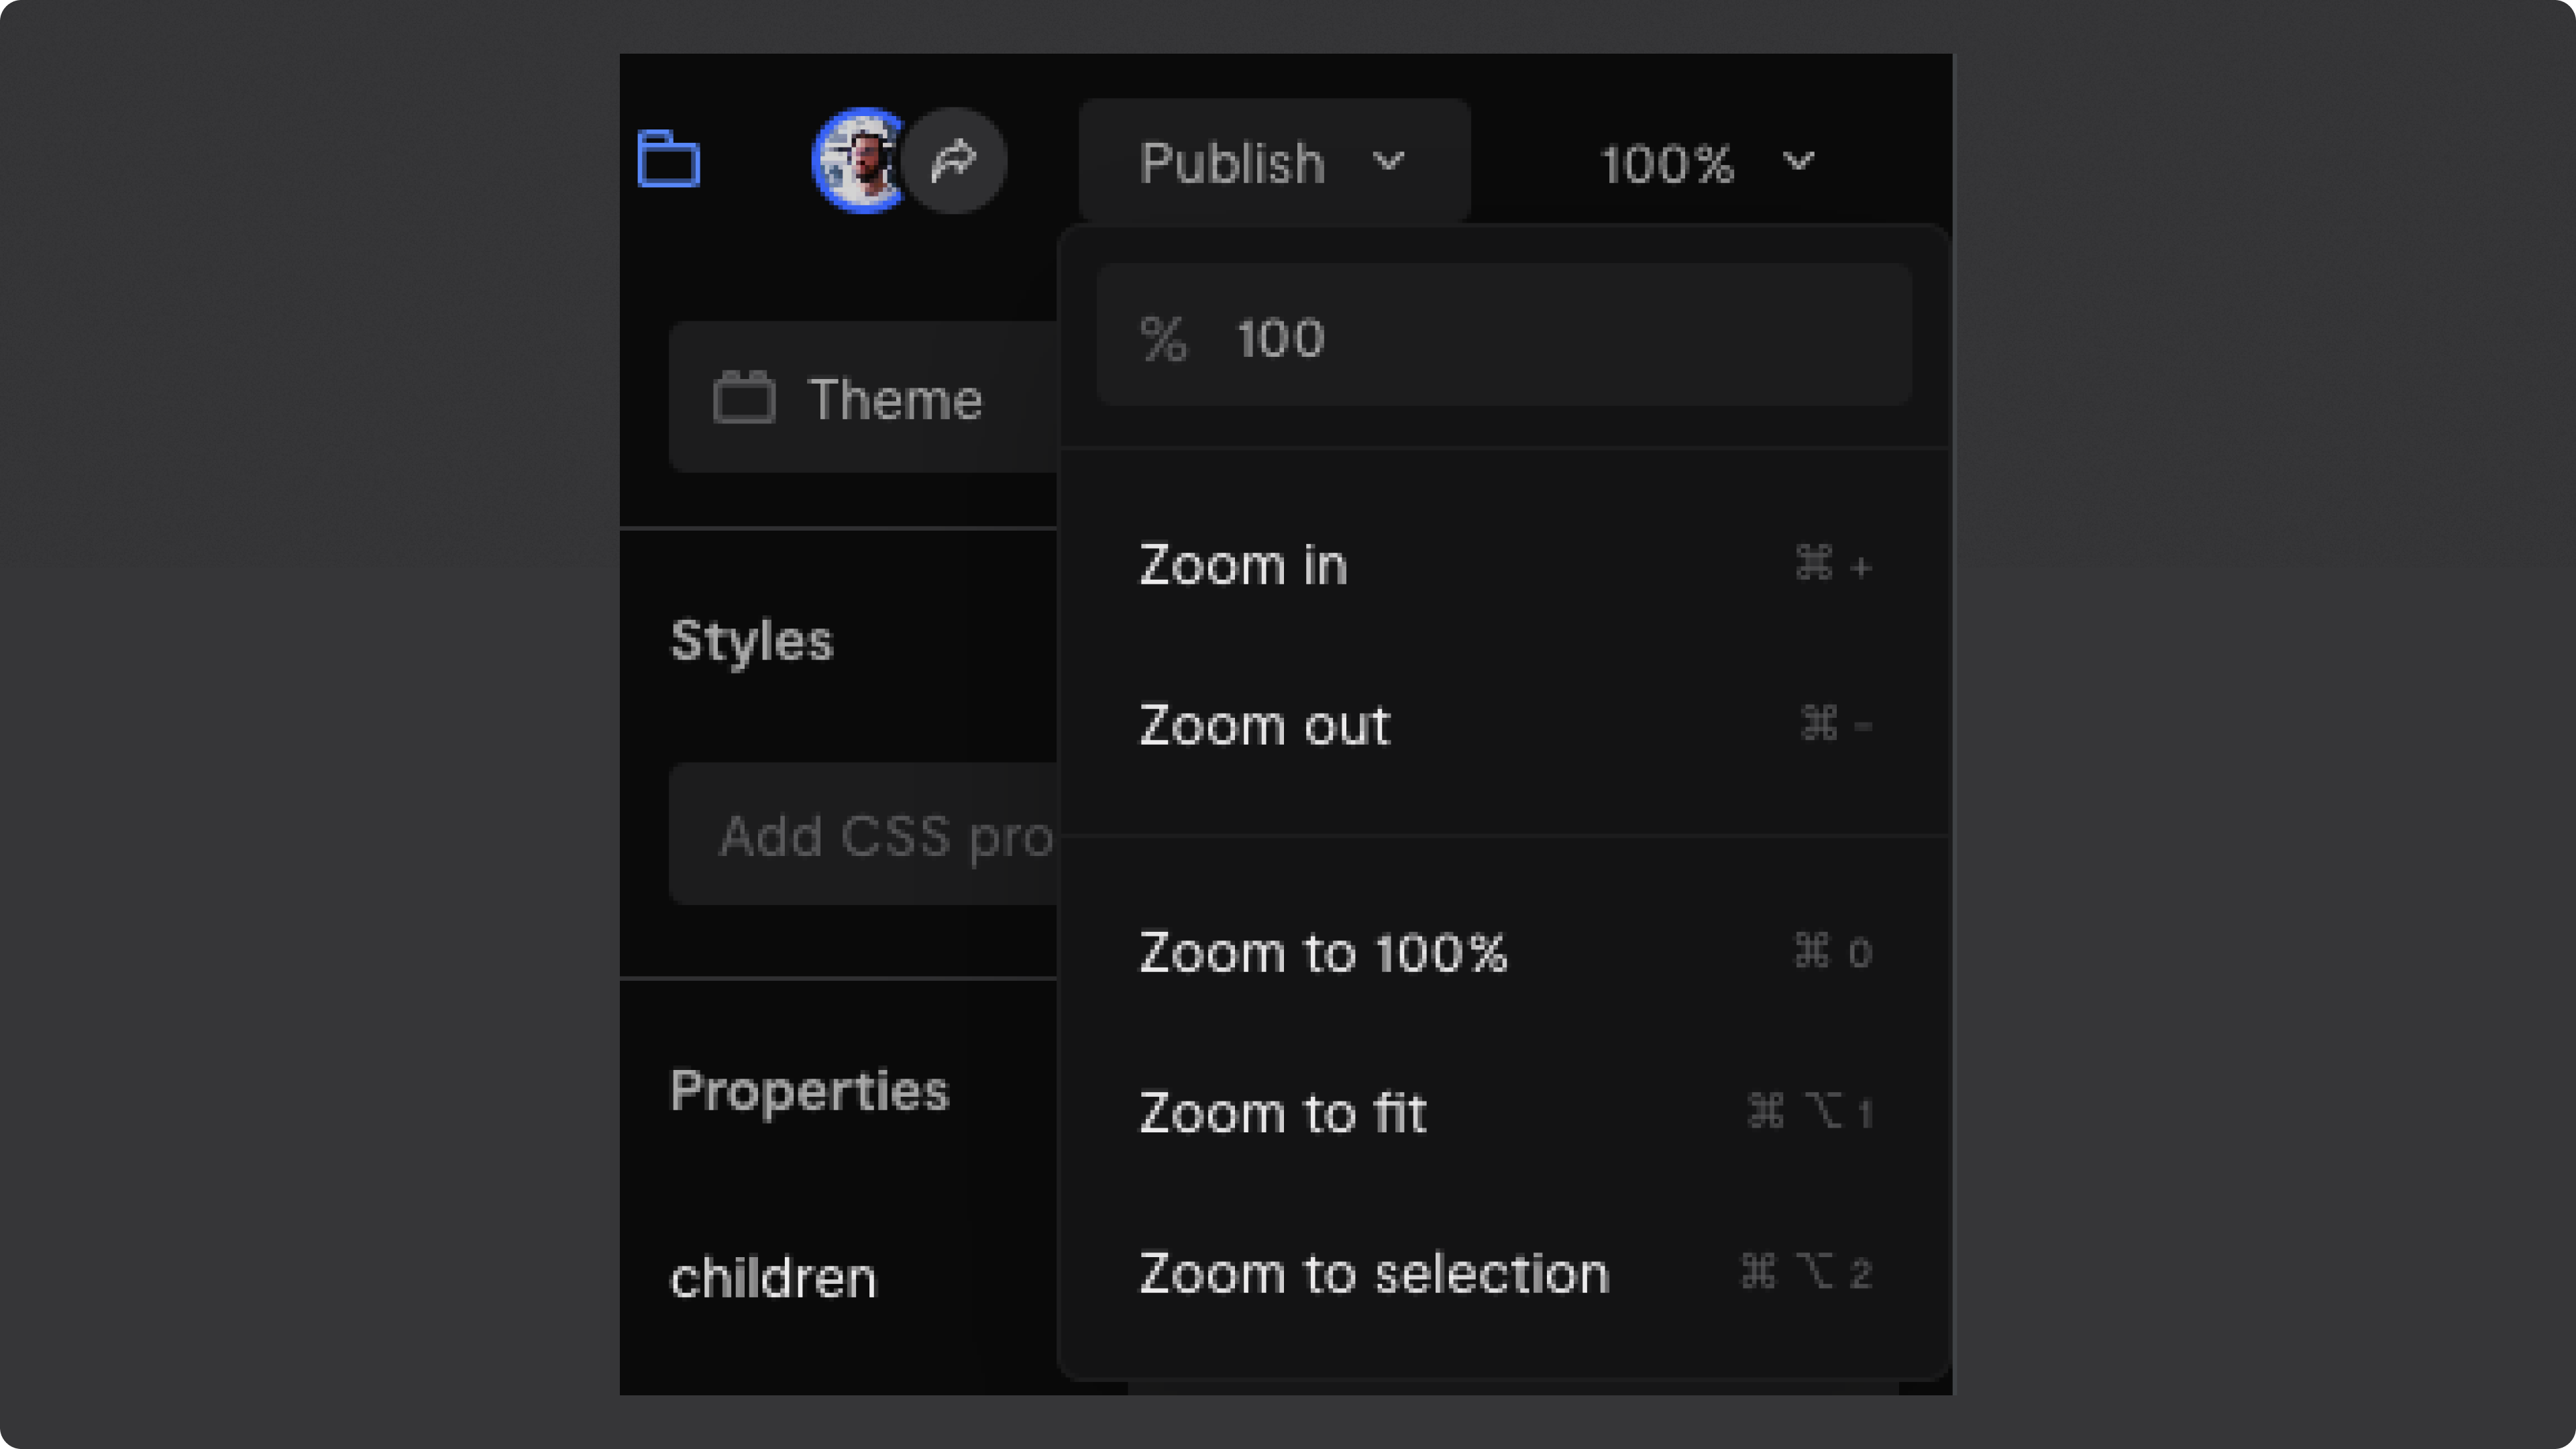Viewport: 2576px width, 1449px height.
Task: Open the Publish dropdown button
Action: [x=1274, y=161]
